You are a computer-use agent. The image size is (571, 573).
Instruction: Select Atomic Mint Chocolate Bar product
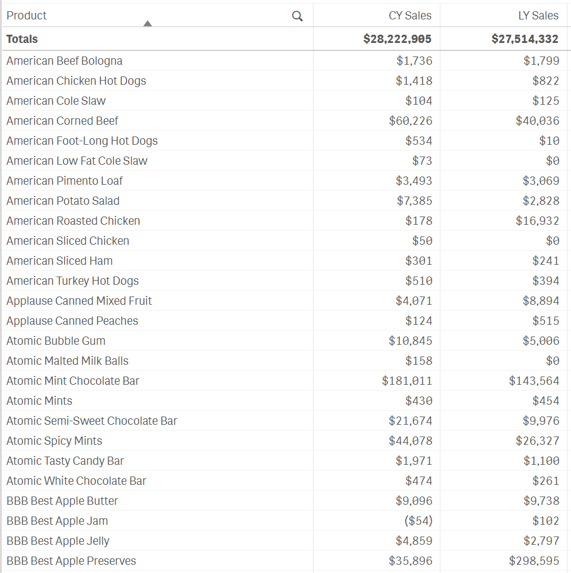(x=73, y=381)
